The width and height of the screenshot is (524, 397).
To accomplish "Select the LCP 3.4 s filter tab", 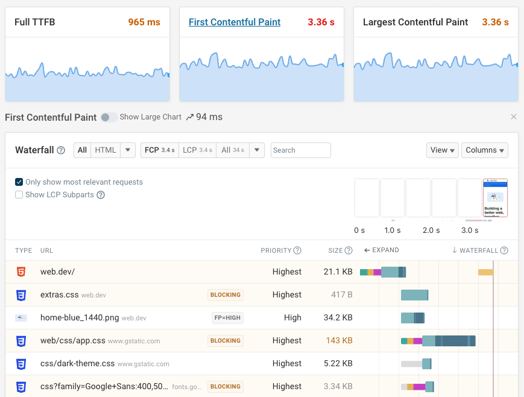I will click(x=197, y=150).
